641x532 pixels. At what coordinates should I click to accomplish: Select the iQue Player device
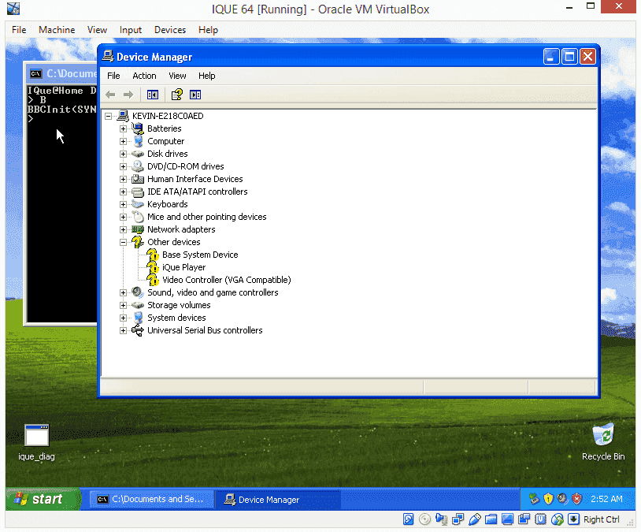pyautogui.click(x=184, y=267)
